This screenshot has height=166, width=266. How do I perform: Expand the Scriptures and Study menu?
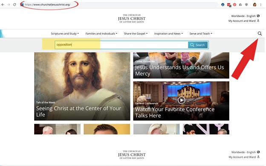coord(65,34)
